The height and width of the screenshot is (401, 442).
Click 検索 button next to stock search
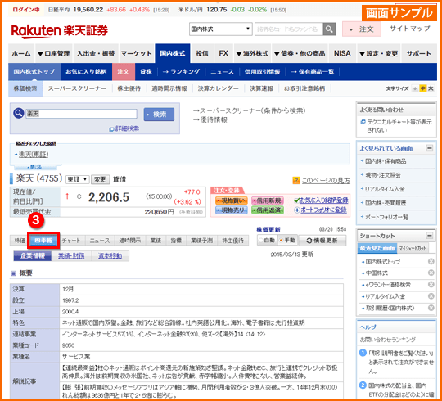click(x=159, y=115)
